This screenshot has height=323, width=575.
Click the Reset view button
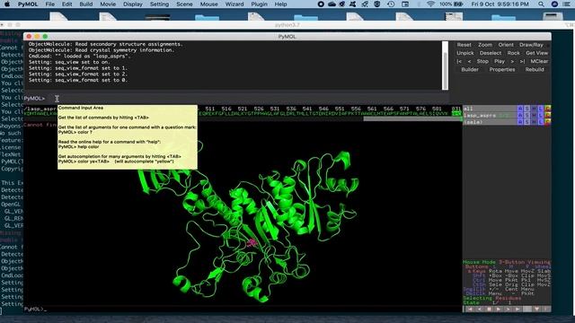[464, 45]
